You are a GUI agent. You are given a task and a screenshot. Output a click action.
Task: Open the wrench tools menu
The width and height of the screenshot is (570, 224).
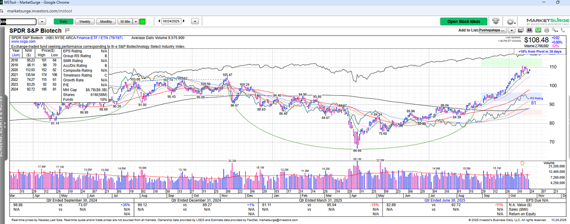point(554,30)
